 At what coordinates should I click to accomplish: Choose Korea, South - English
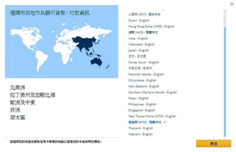tap(144, 62)
